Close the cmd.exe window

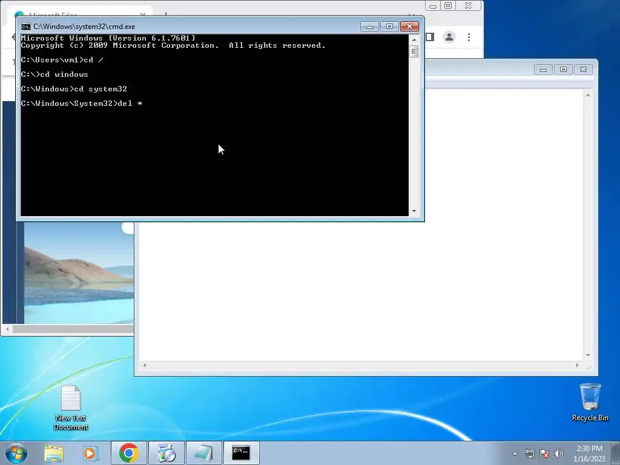410,27
